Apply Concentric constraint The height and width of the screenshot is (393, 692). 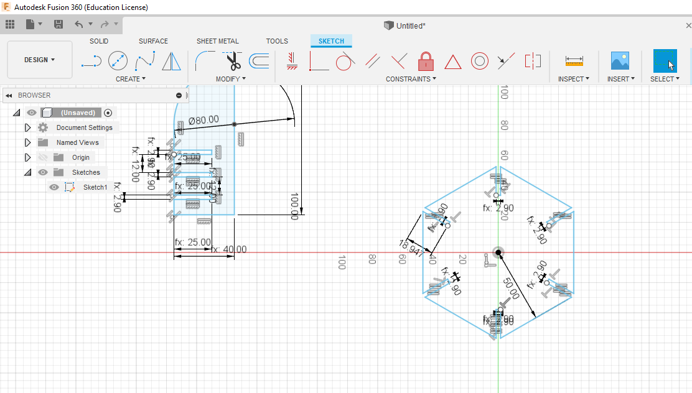480,61
